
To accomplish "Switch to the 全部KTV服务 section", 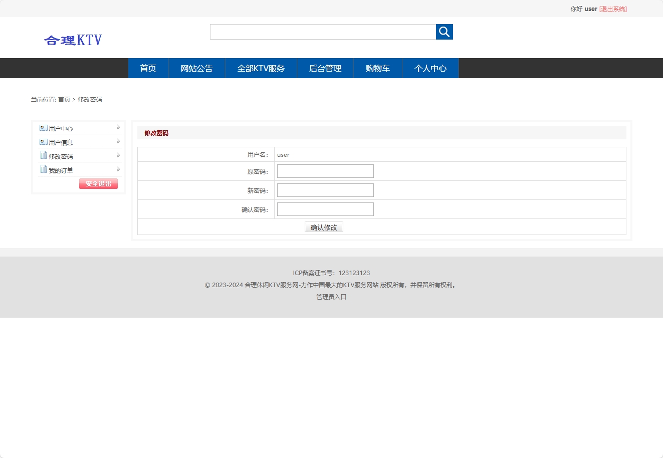I will (x=261, y=68).
